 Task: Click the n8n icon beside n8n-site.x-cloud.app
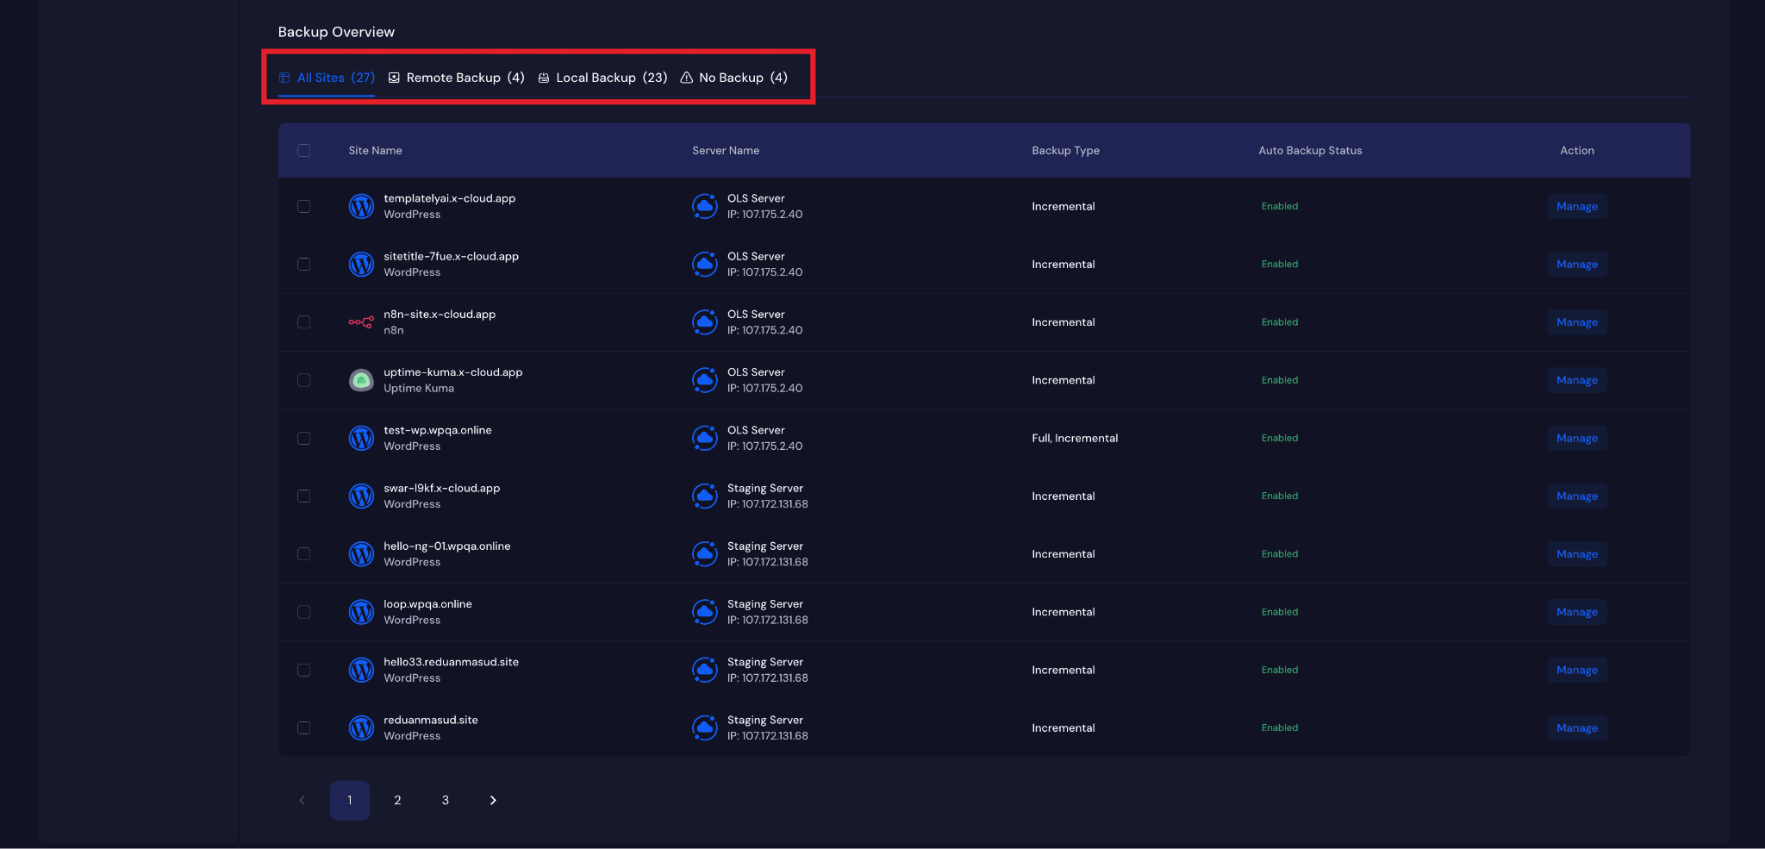[x=361, y=322]
